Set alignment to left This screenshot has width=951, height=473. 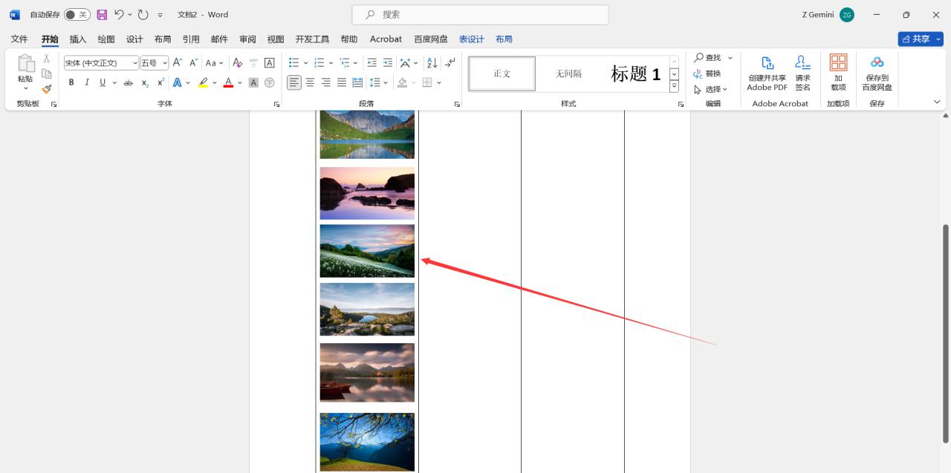pos(294,82)
